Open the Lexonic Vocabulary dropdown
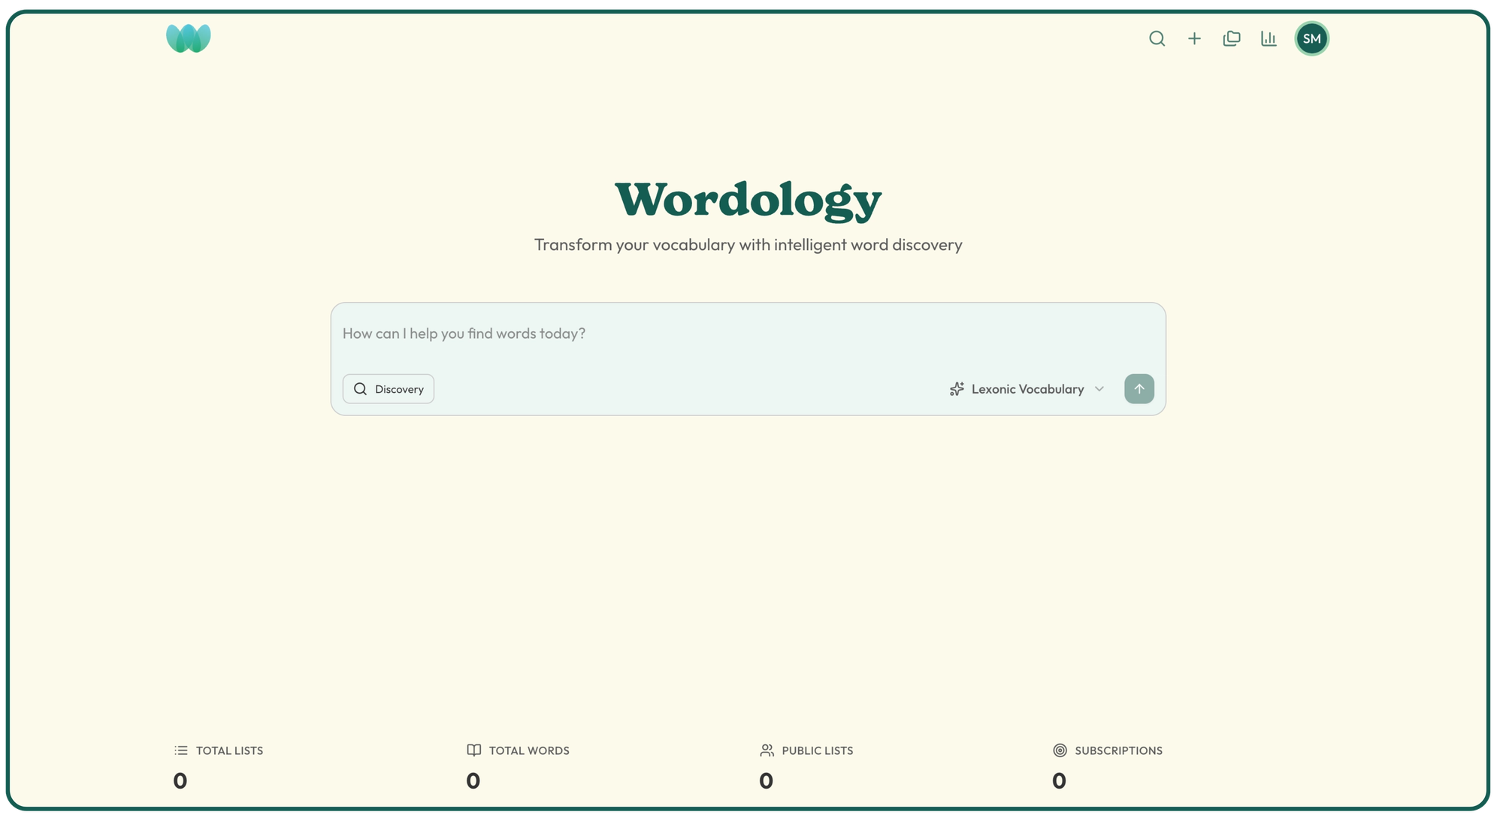The height and width of the screenshot is (815, 1503). pos(1027,389)
